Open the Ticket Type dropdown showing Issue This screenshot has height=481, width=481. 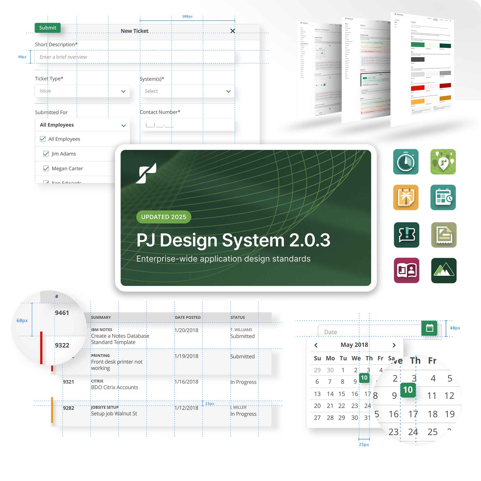click(82, 91)
